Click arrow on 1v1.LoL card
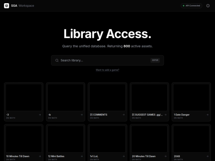 tap(124, 156)
